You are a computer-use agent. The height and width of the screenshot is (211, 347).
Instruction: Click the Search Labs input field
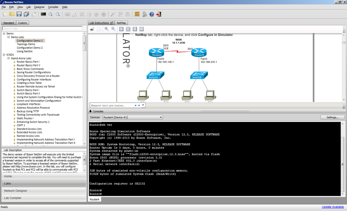click(x=42, y=28)
